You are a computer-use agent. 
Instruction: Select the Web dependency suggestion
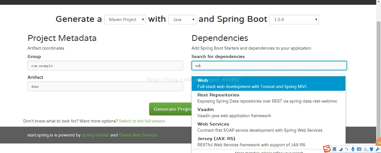pos(269,84)
